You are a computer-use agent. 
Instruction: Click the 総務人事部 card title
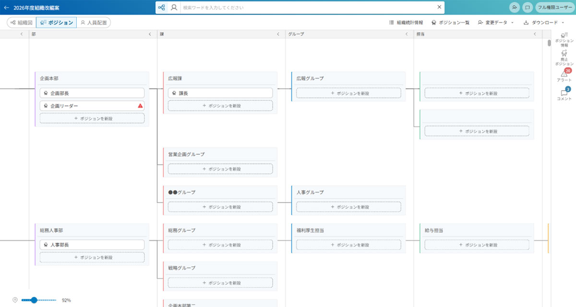click(51, 230)
